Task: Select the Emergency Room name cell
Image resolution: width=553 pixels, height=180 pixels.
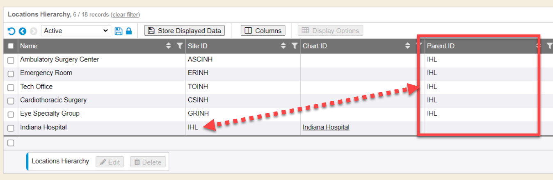Action: [x=46, y=73]
